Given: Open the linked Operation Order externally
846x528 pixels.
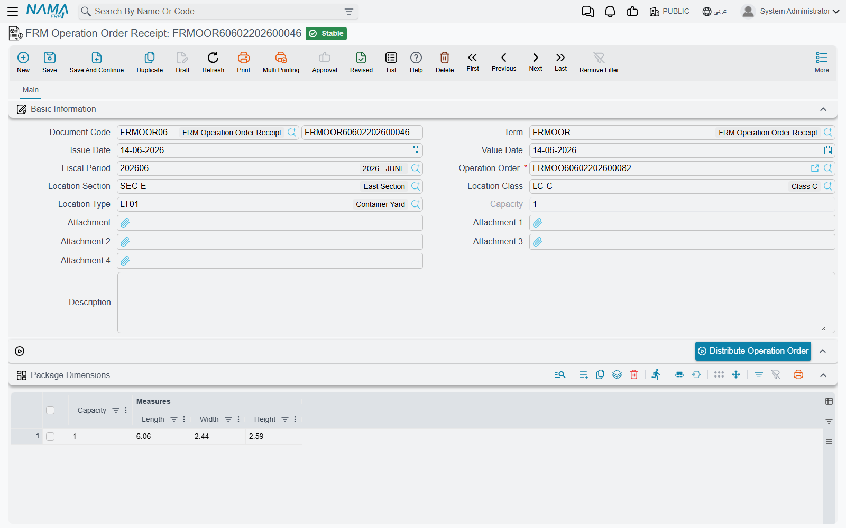Looking at the screenshot, I should pos(815,168).
